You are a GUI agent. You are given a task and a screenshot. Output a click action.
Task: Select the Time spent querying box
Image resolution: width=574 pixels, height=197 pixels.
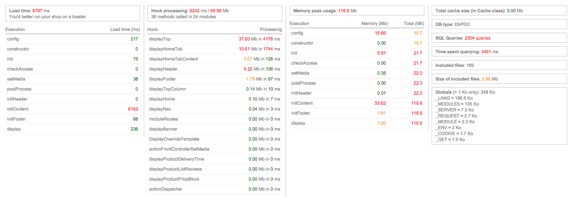pos(499,52)
